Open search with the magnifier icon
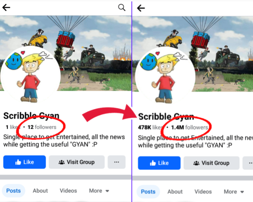Viewport: 253px width, 202px height. pyautogui.click(x=122, y=7)
